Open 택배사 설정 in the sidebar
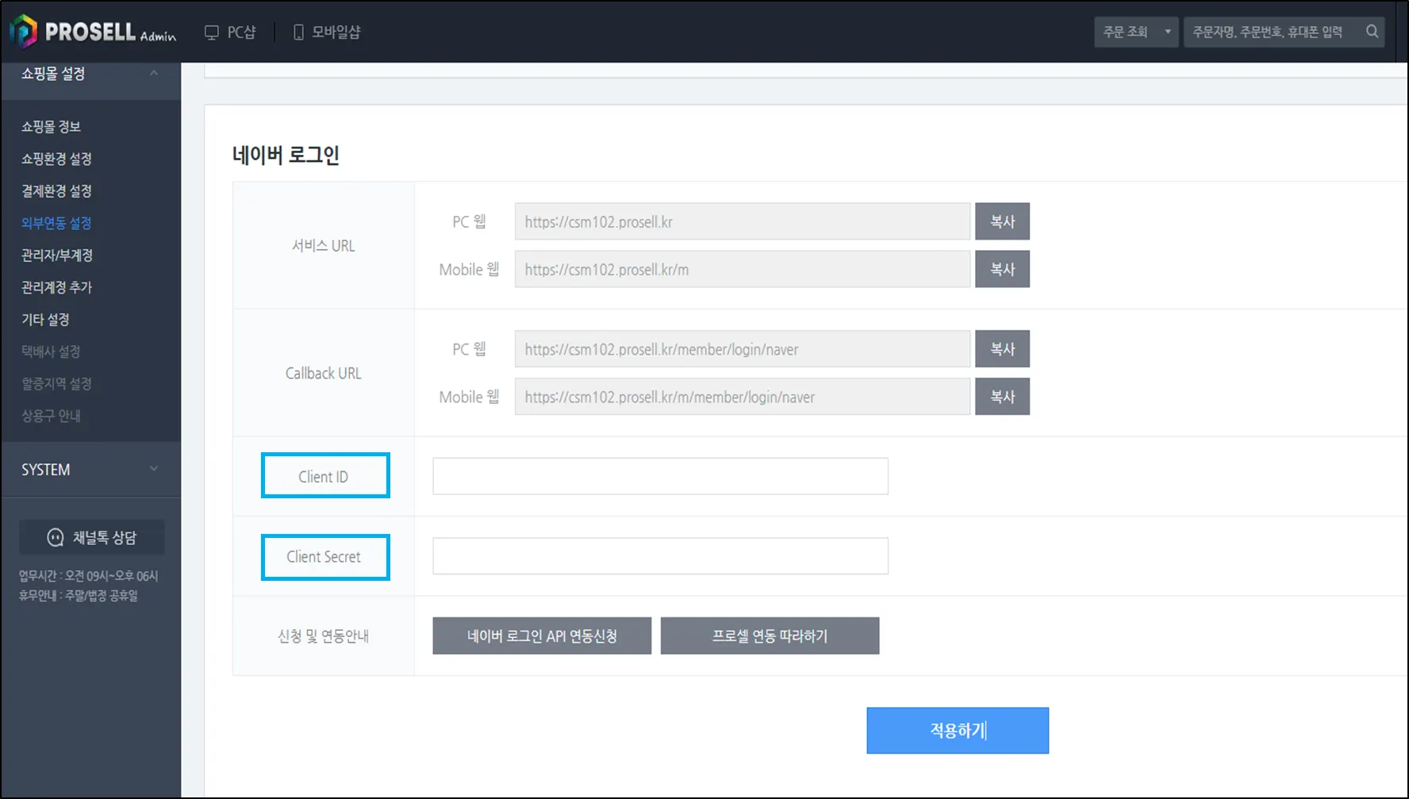1409x799 pixels. (51, 351)
